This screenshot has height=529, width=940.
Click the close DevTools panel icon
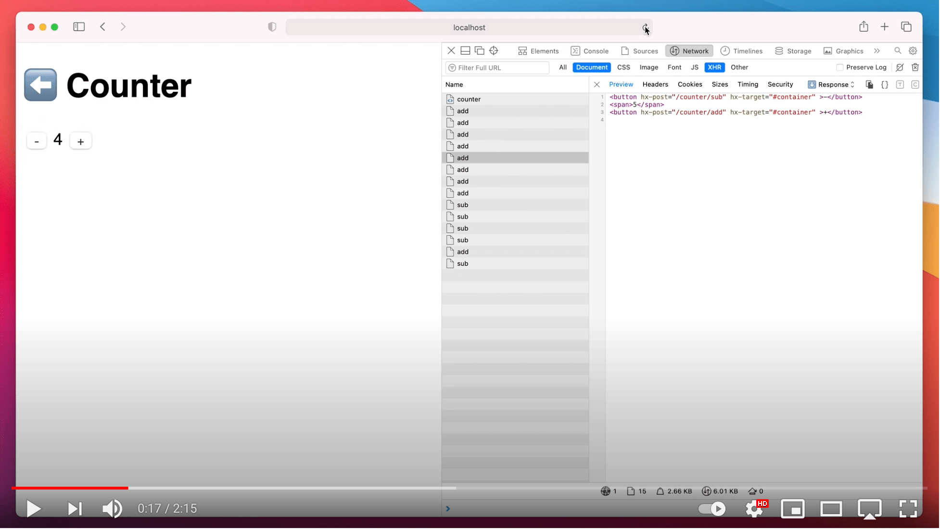451,51
